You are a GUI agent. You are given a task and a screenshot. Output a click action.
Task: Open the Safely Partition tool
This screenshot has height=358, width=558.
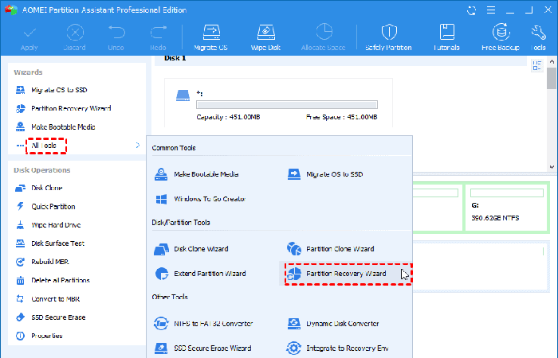[388, 37]
